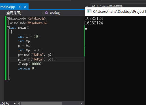Click the horizontal scrollbar right arrow
The height and width of the screenshot is (105, 146).
tap(81, 104)
